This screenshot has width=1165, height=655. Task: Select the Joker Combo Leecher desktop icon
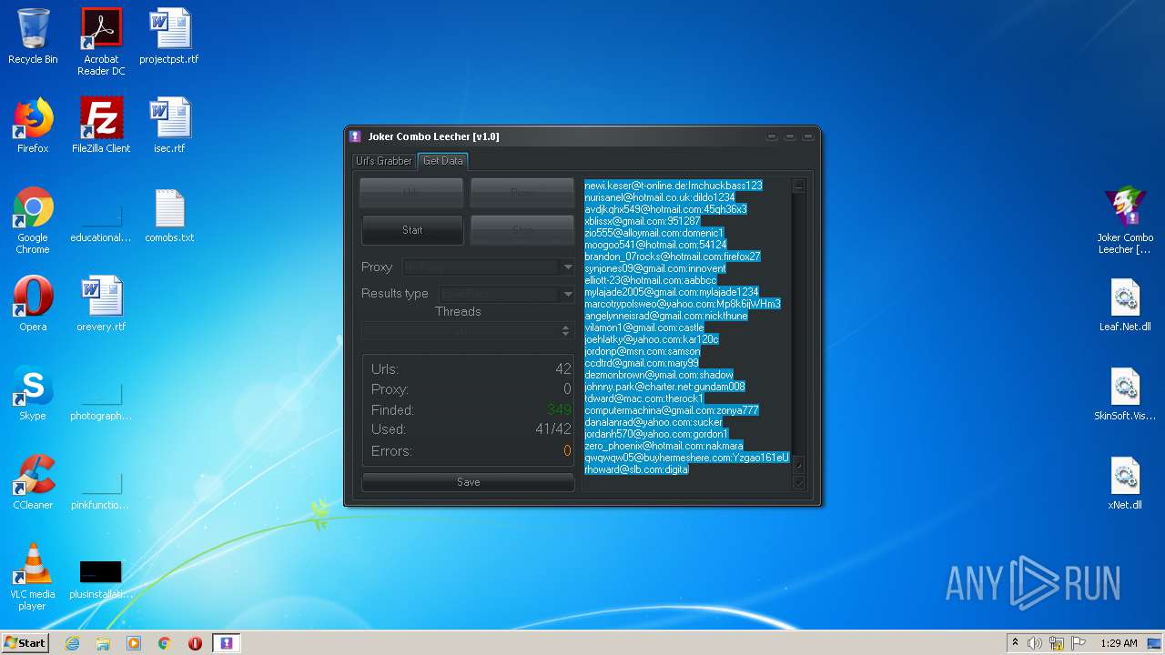(x=1125, y=220)
